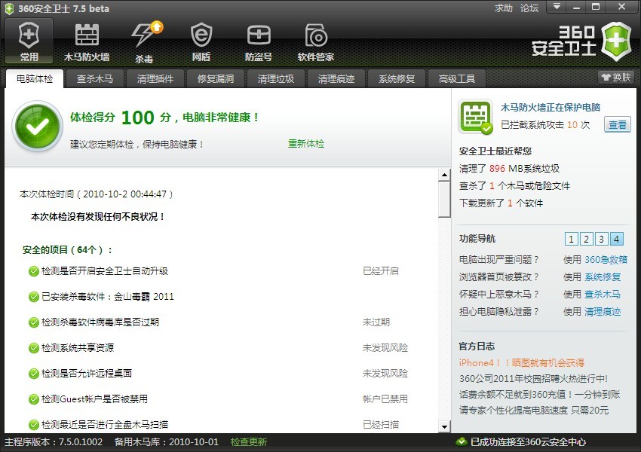Open the title bar dropdown menu arrow

(557, 7)
